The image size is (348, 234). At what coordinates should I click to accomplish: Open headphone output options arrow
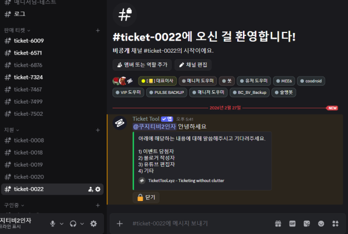[82, 224]
